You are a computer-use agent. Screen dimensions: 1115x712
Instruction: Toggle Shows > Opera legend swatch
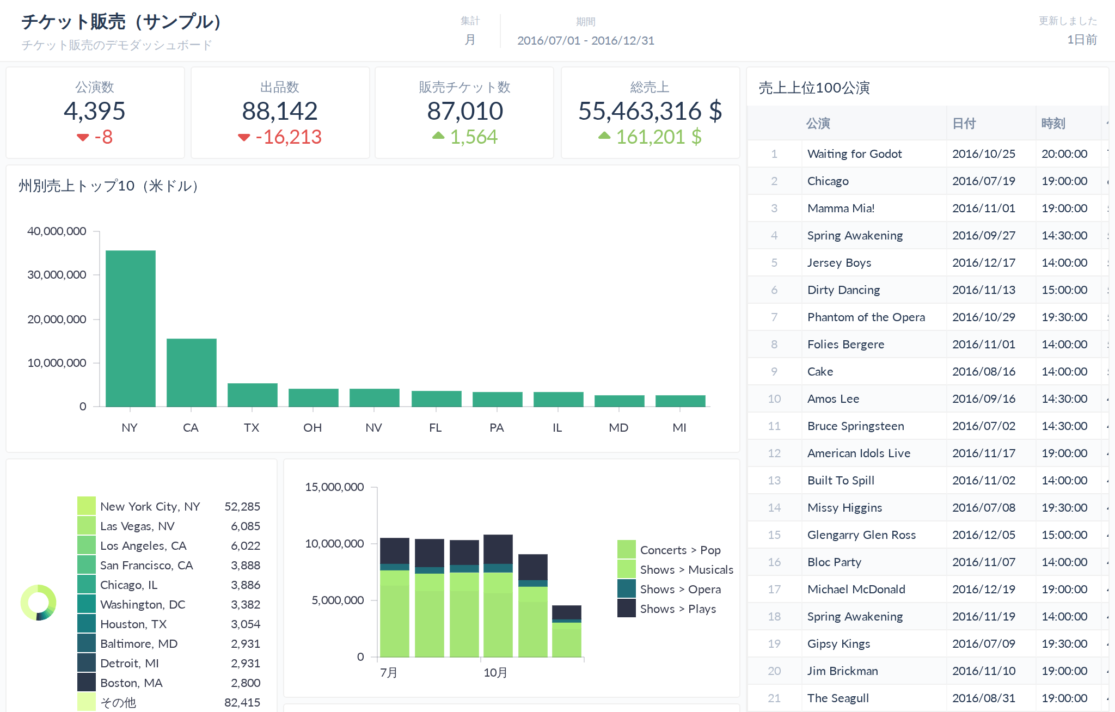[x=627, y=588]
